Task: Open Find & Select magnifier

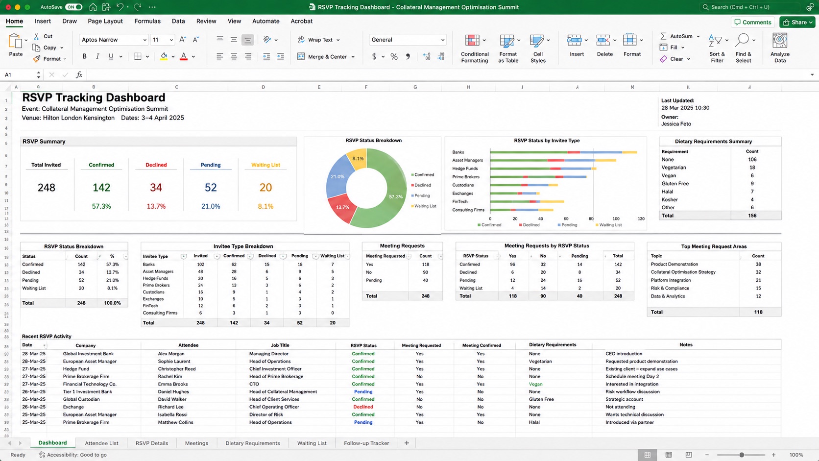Action: coord(743,41)
